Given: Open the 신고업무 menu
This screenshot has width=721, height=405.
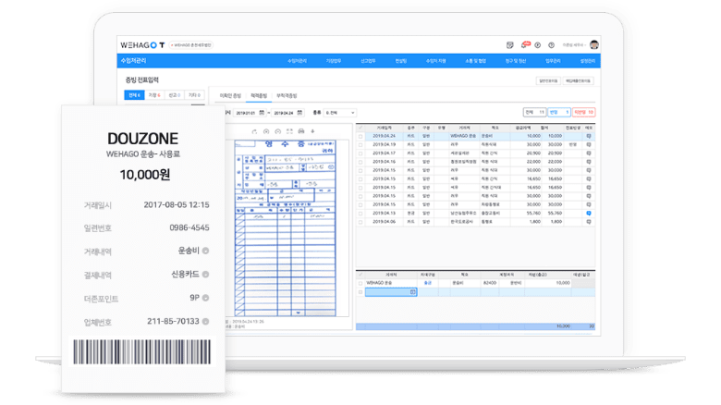Looking at the screenshot, I should [368, 61].
